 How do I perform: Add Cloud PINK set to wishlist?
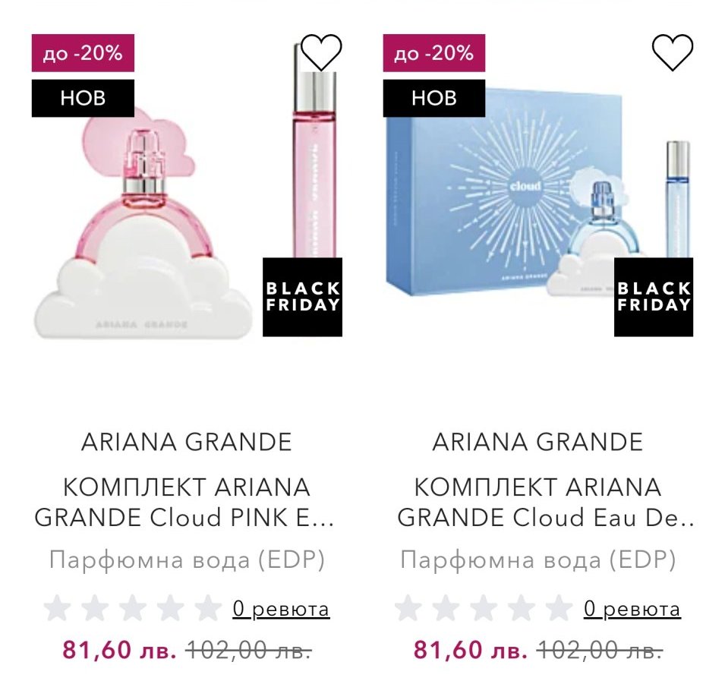[x=321, y=52]
